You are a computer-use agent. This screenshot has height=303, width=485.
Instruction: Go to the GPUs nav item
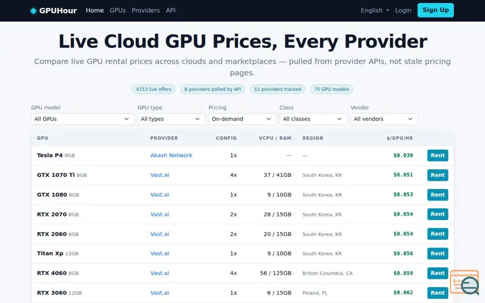118,10
